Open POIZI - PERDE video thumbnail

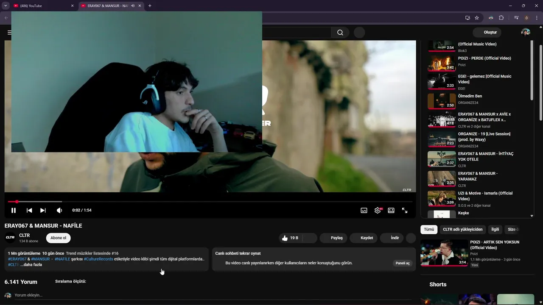point(442,63)
